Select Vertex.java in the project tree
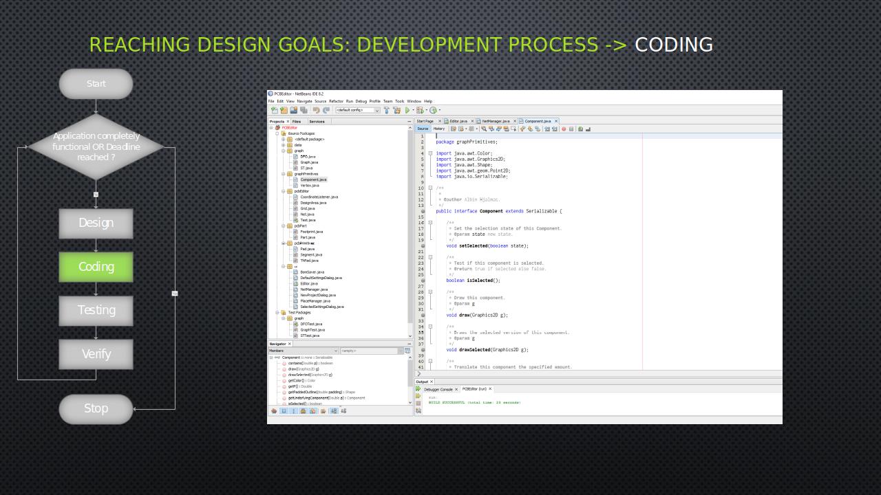Screen dimensions: 881x495 point(309,186)
